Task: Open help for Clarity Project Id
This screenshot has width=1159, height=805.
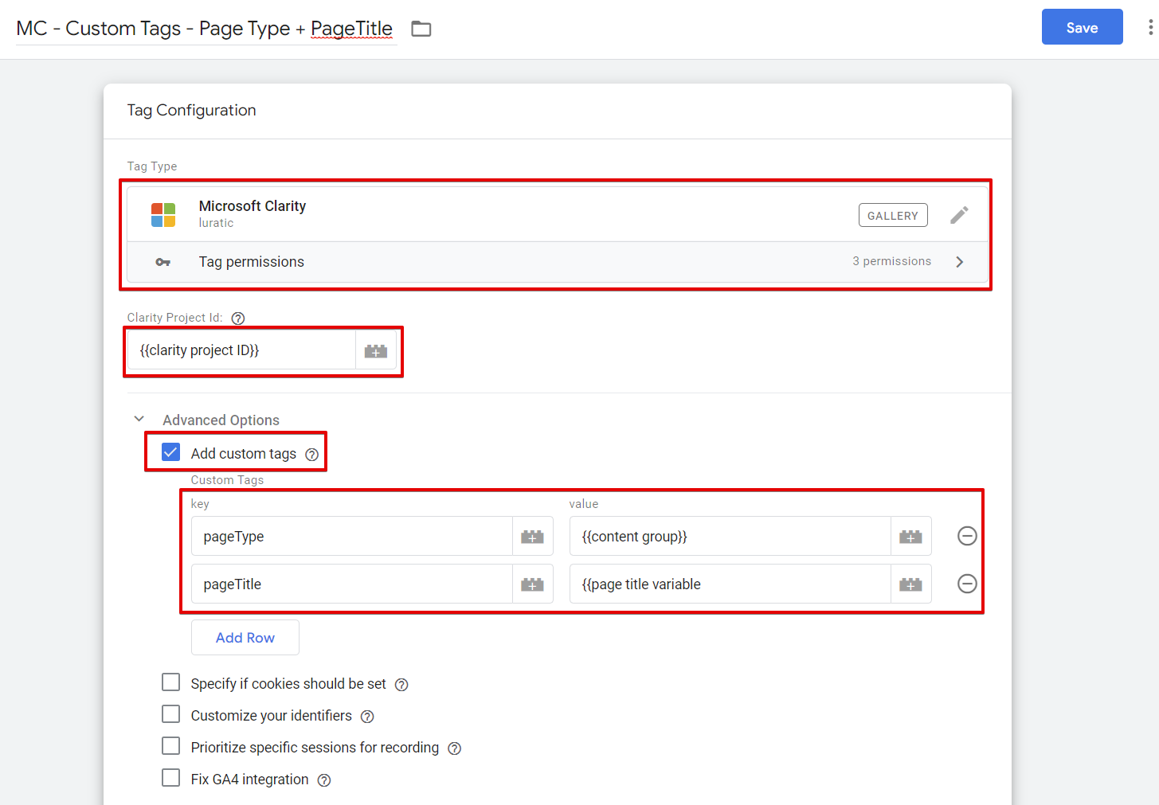Action: (x=238, y=318)
